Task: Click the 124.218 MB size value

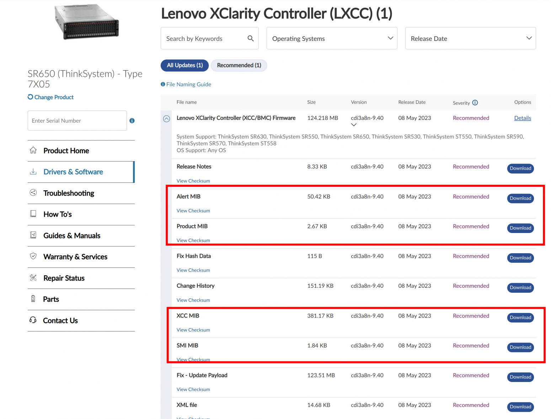Action: [323, 118]
